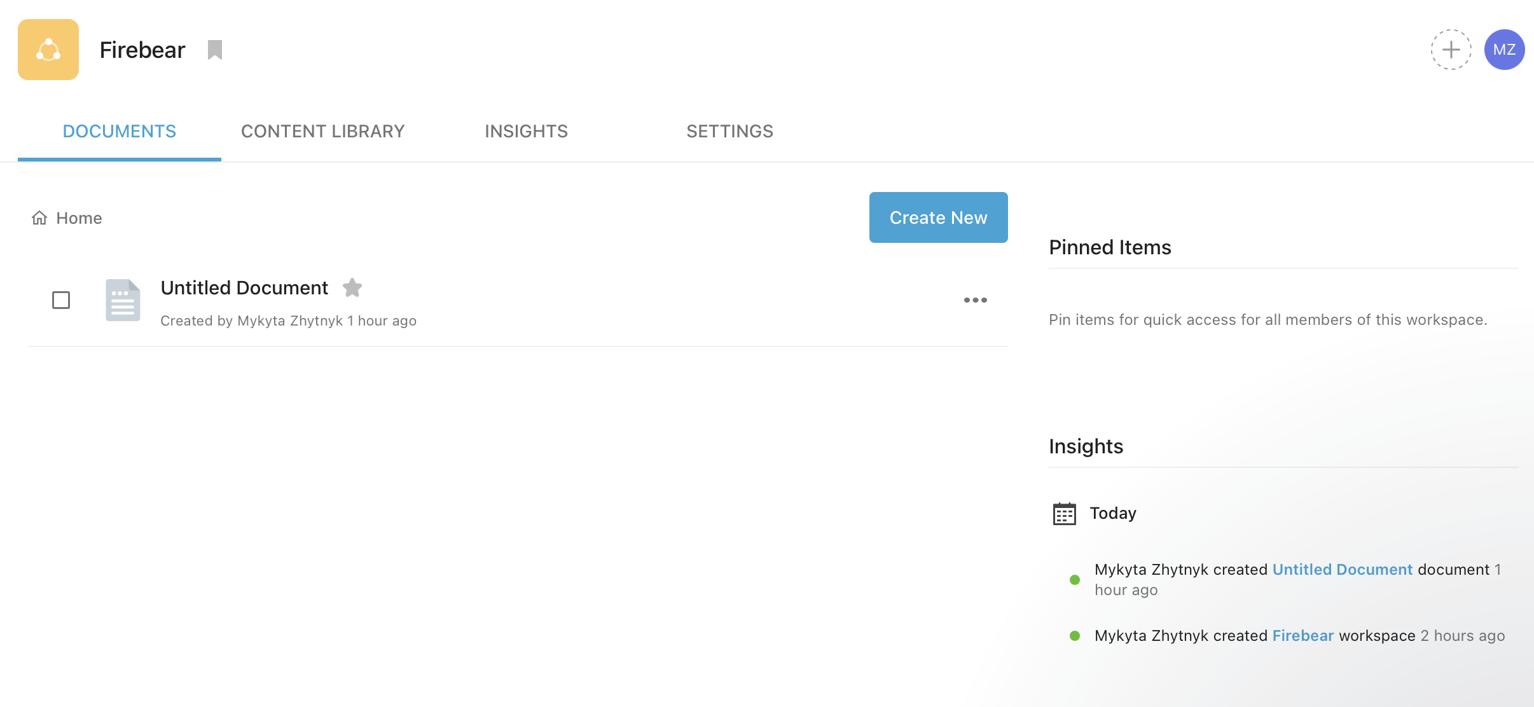Viewport: 1534px width, 707px height.
Task: Open the three-dots menu for Untitled Document
Action: [x=975, y=300]
